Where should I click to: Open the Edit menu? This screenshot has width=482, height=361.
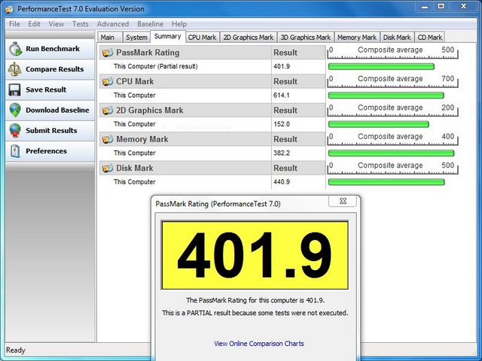coord(34,24)
